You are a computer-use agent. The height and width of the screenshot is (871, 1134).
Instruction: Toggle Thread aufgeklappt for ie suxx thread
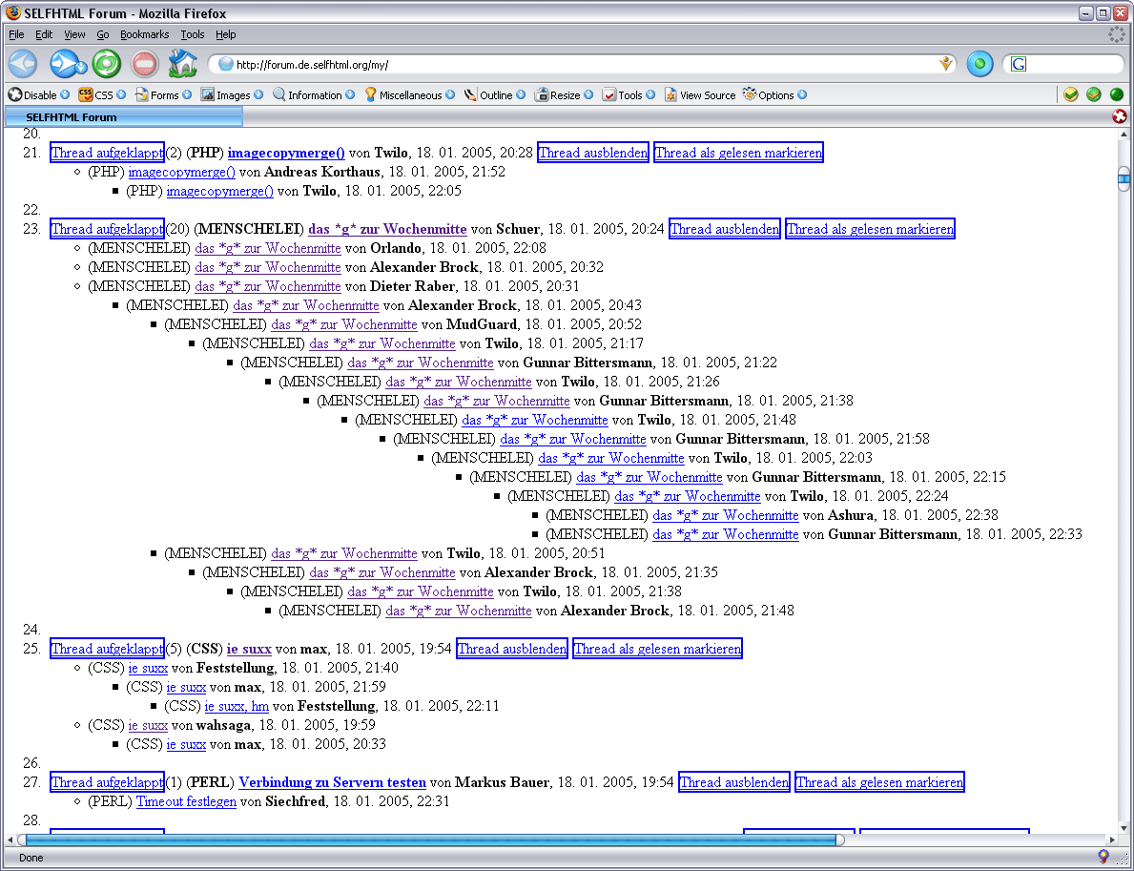107,649
